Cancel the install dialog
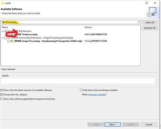Viewport: 161px width, 129px height. 149,125
